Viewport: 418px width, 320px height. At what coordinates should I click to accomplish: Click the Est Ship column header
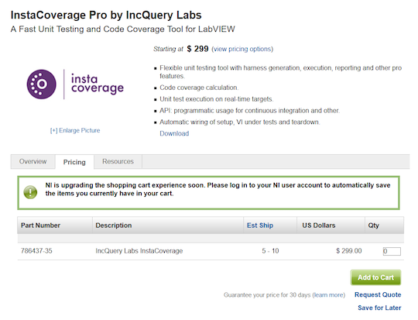[260, 225]
